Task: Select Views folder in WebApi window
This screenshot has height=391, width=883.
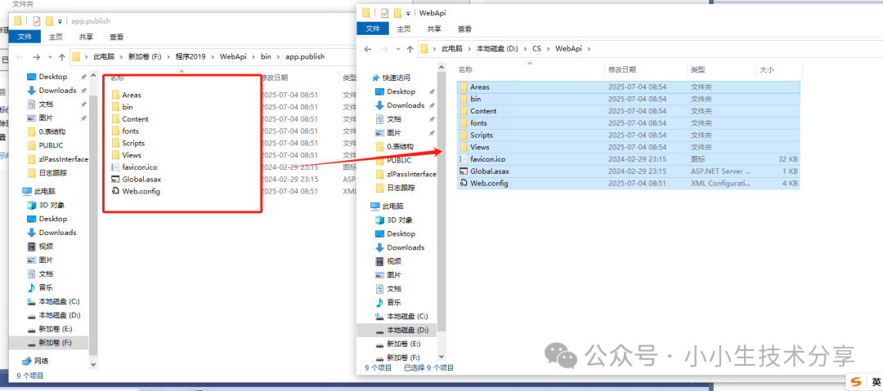Action: 628,148
